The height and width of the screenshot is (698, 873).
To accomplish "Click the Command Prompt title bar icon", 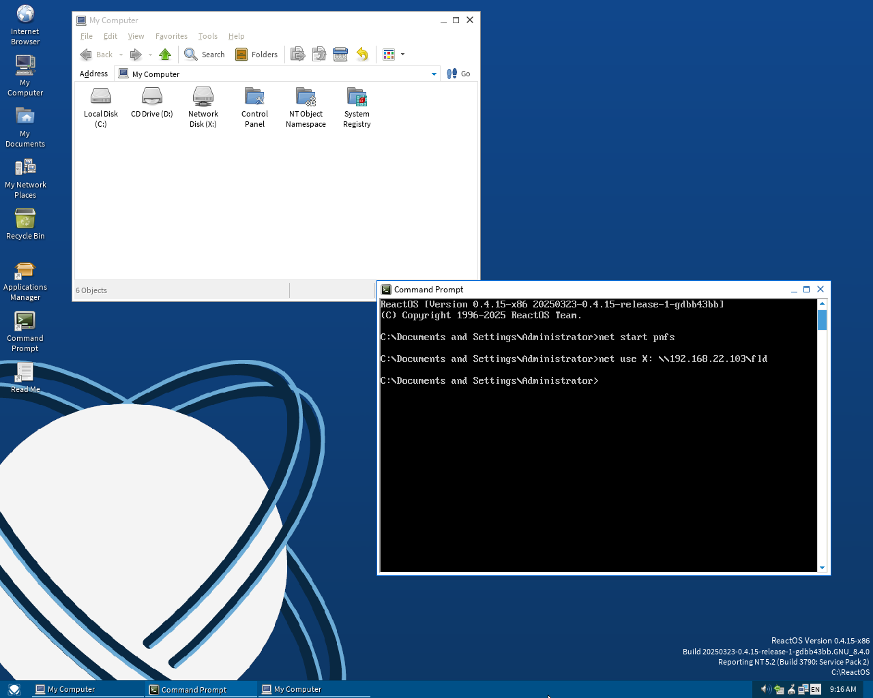I will click(x=386, y=289).
